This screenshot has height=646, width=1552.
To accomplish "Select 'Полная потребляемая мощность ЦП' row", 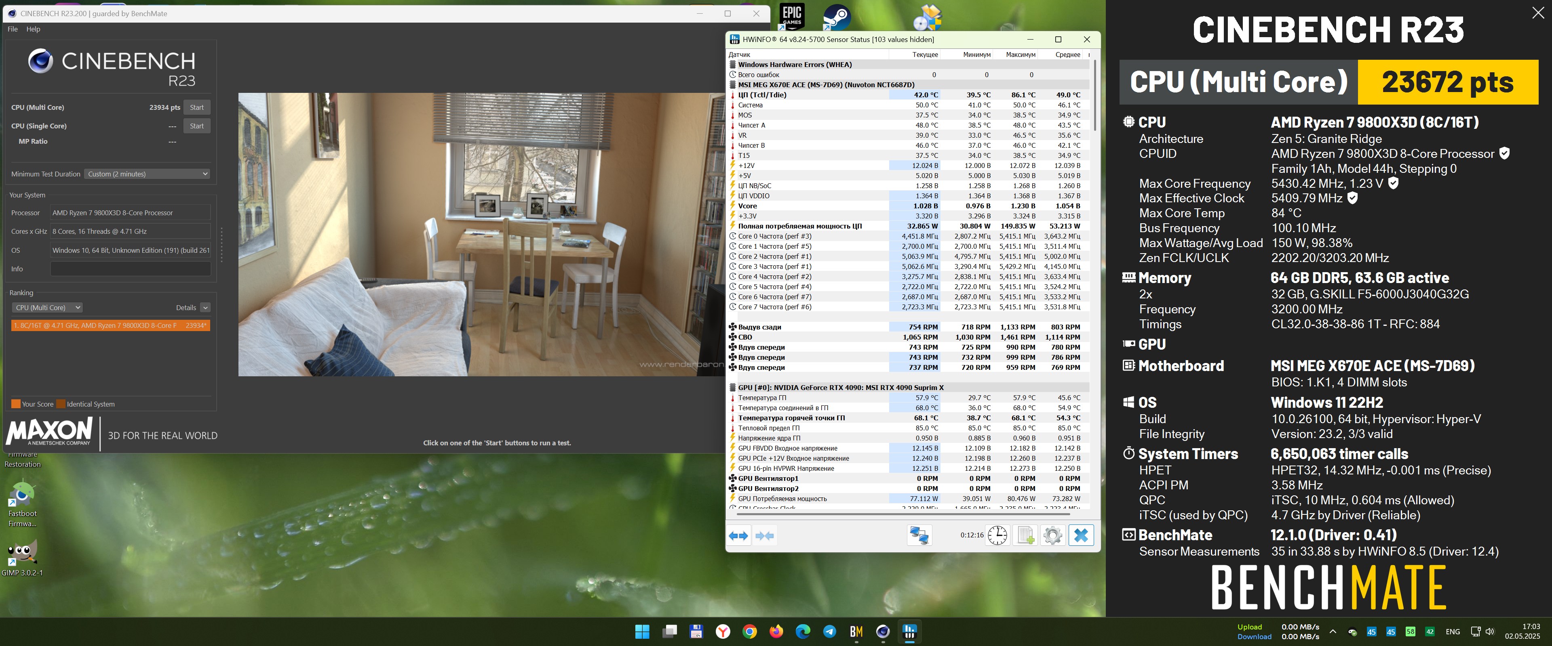I will click(x=908, y=227).
